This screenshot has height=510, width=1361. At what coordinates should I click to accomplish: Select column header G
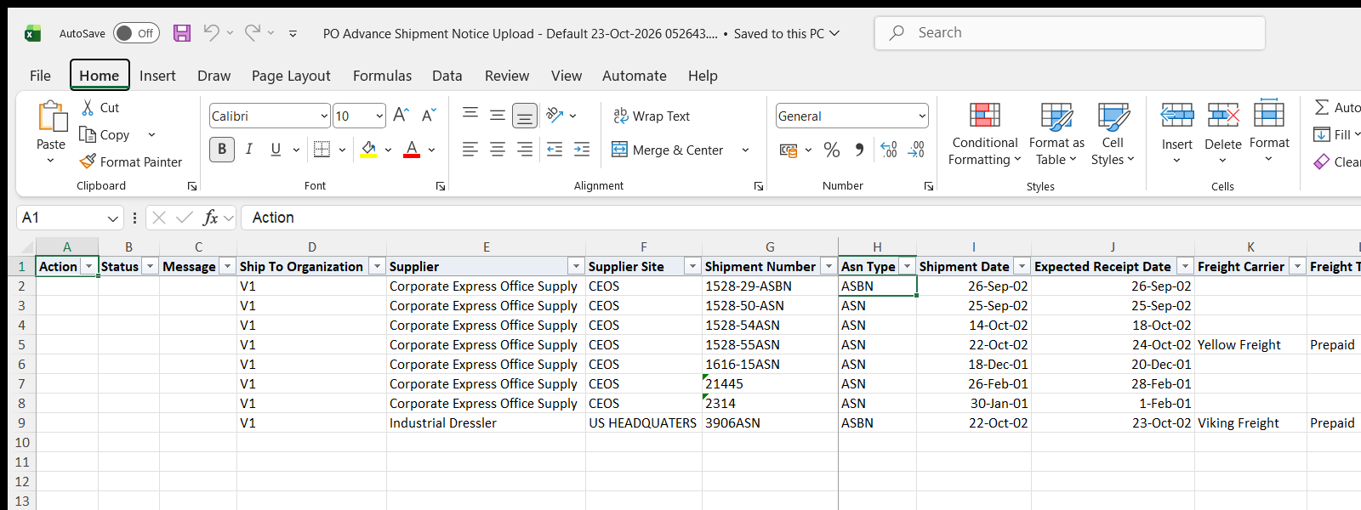770,247
